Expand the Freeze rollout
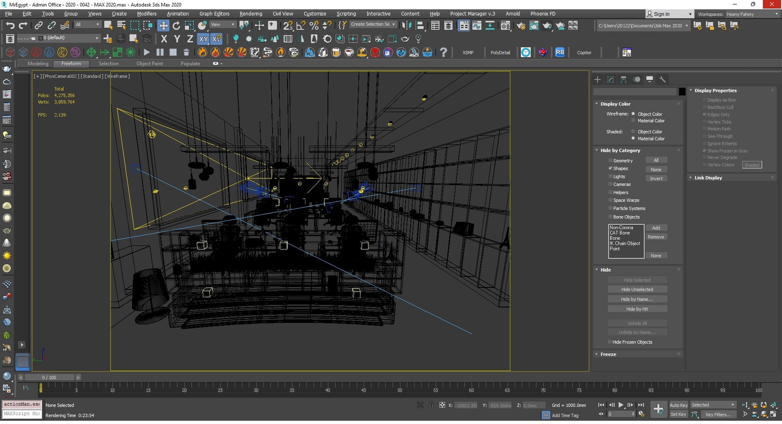The height and width of the screenshot is (424, 782). coord(608,354)
